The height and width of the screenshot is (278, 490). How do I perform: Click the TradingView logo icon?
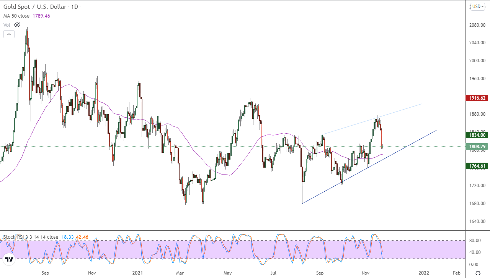pyautogui.click(x=9, y=260)
